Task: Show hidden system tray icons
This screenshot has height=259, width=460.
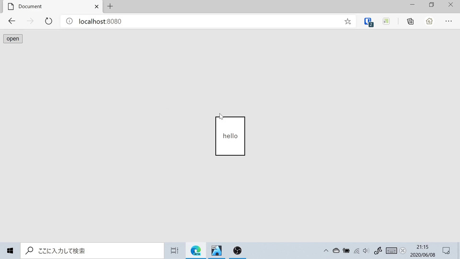Action: [x=326, y=251]
